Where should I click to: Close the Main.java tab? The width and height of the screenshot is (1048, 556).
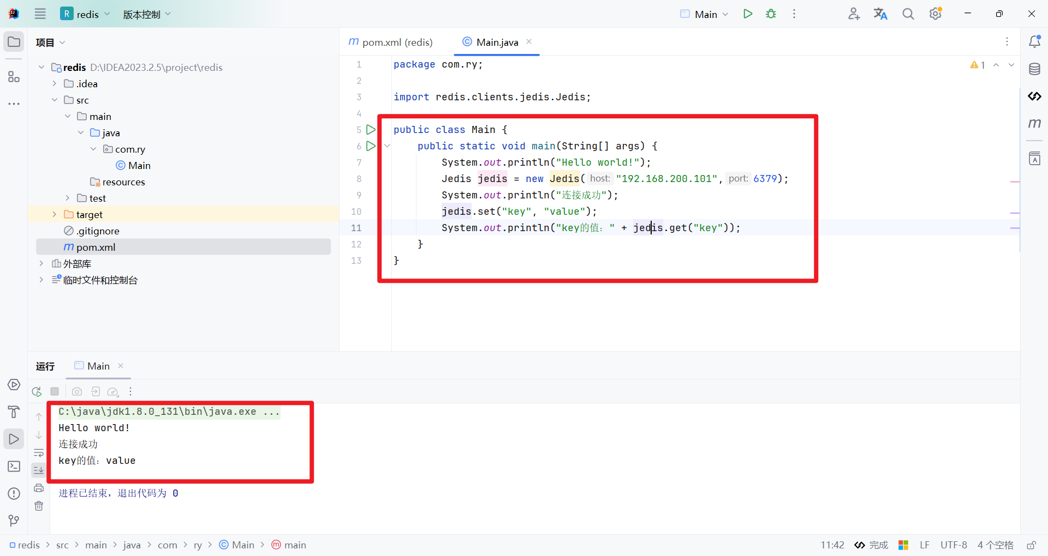click(529, 41)
